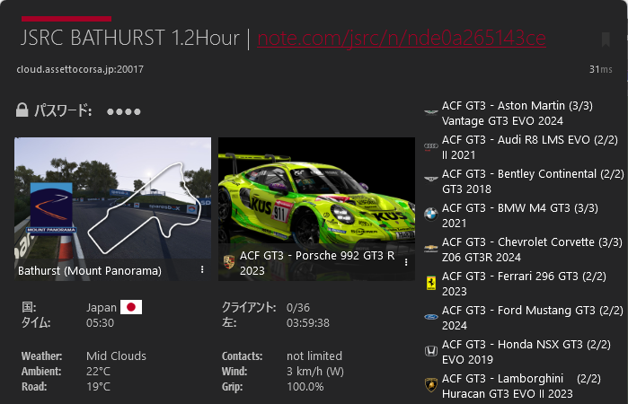Click the Aston Martin logo icon

pyautogui.click(x=431, y=112)
